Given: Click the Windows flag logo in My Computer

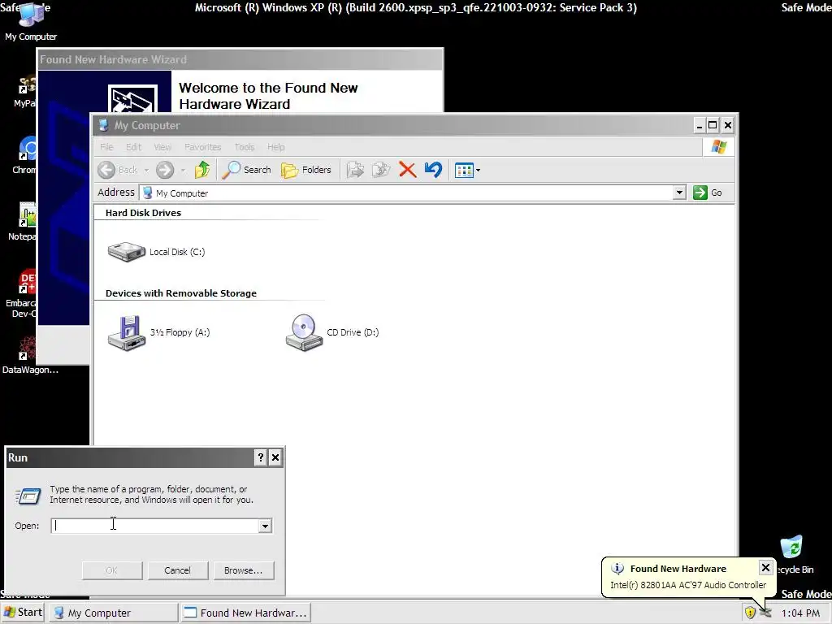Looking at the screenshot, I should point(718,146).
